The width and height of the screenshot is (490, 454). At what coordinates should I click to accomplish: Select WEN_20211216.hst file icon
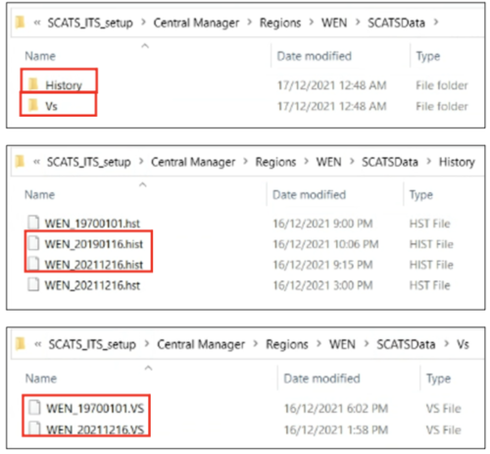(33, 284)
